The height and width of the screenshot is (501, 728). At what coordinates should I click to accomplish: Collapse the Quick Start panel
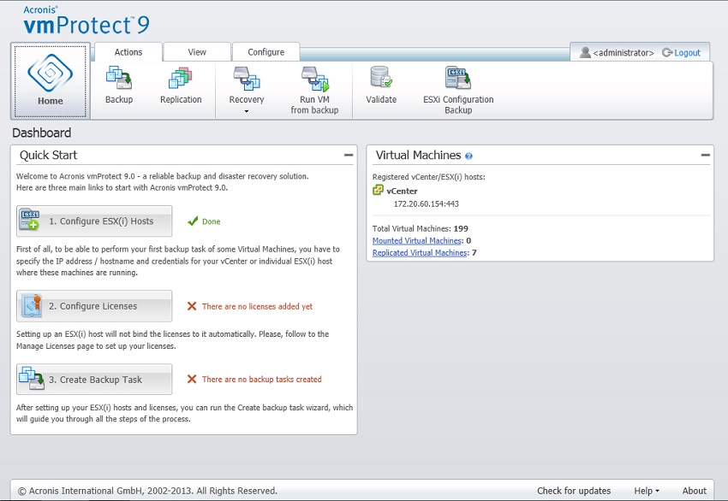tap(349, 156)
